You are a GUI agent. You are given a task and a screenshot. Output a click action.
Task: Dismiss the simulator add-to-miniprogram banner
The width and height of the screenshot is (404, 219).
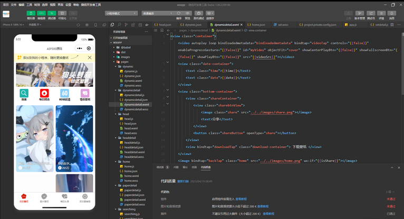(90, 57)
